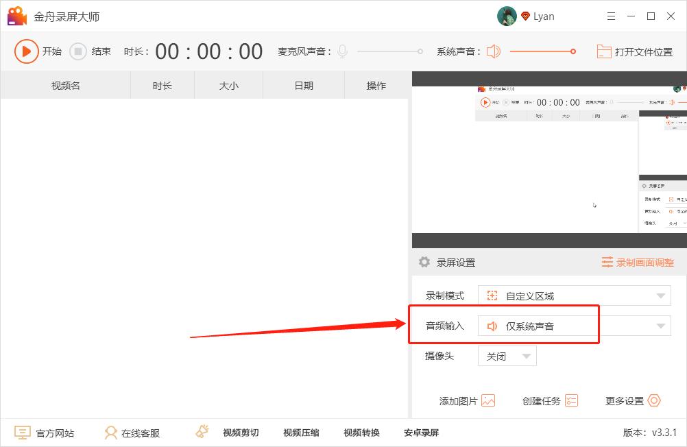Click the Start (开始) recording play button
The width and height of the screenshot is (687, 447).
pos(27,51)
